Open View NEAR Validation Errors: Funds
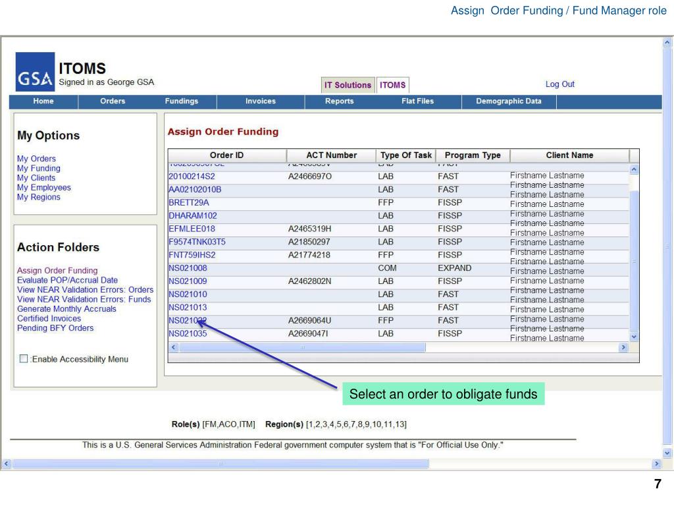This screenshot has width=674, height=506. [84, 299]
